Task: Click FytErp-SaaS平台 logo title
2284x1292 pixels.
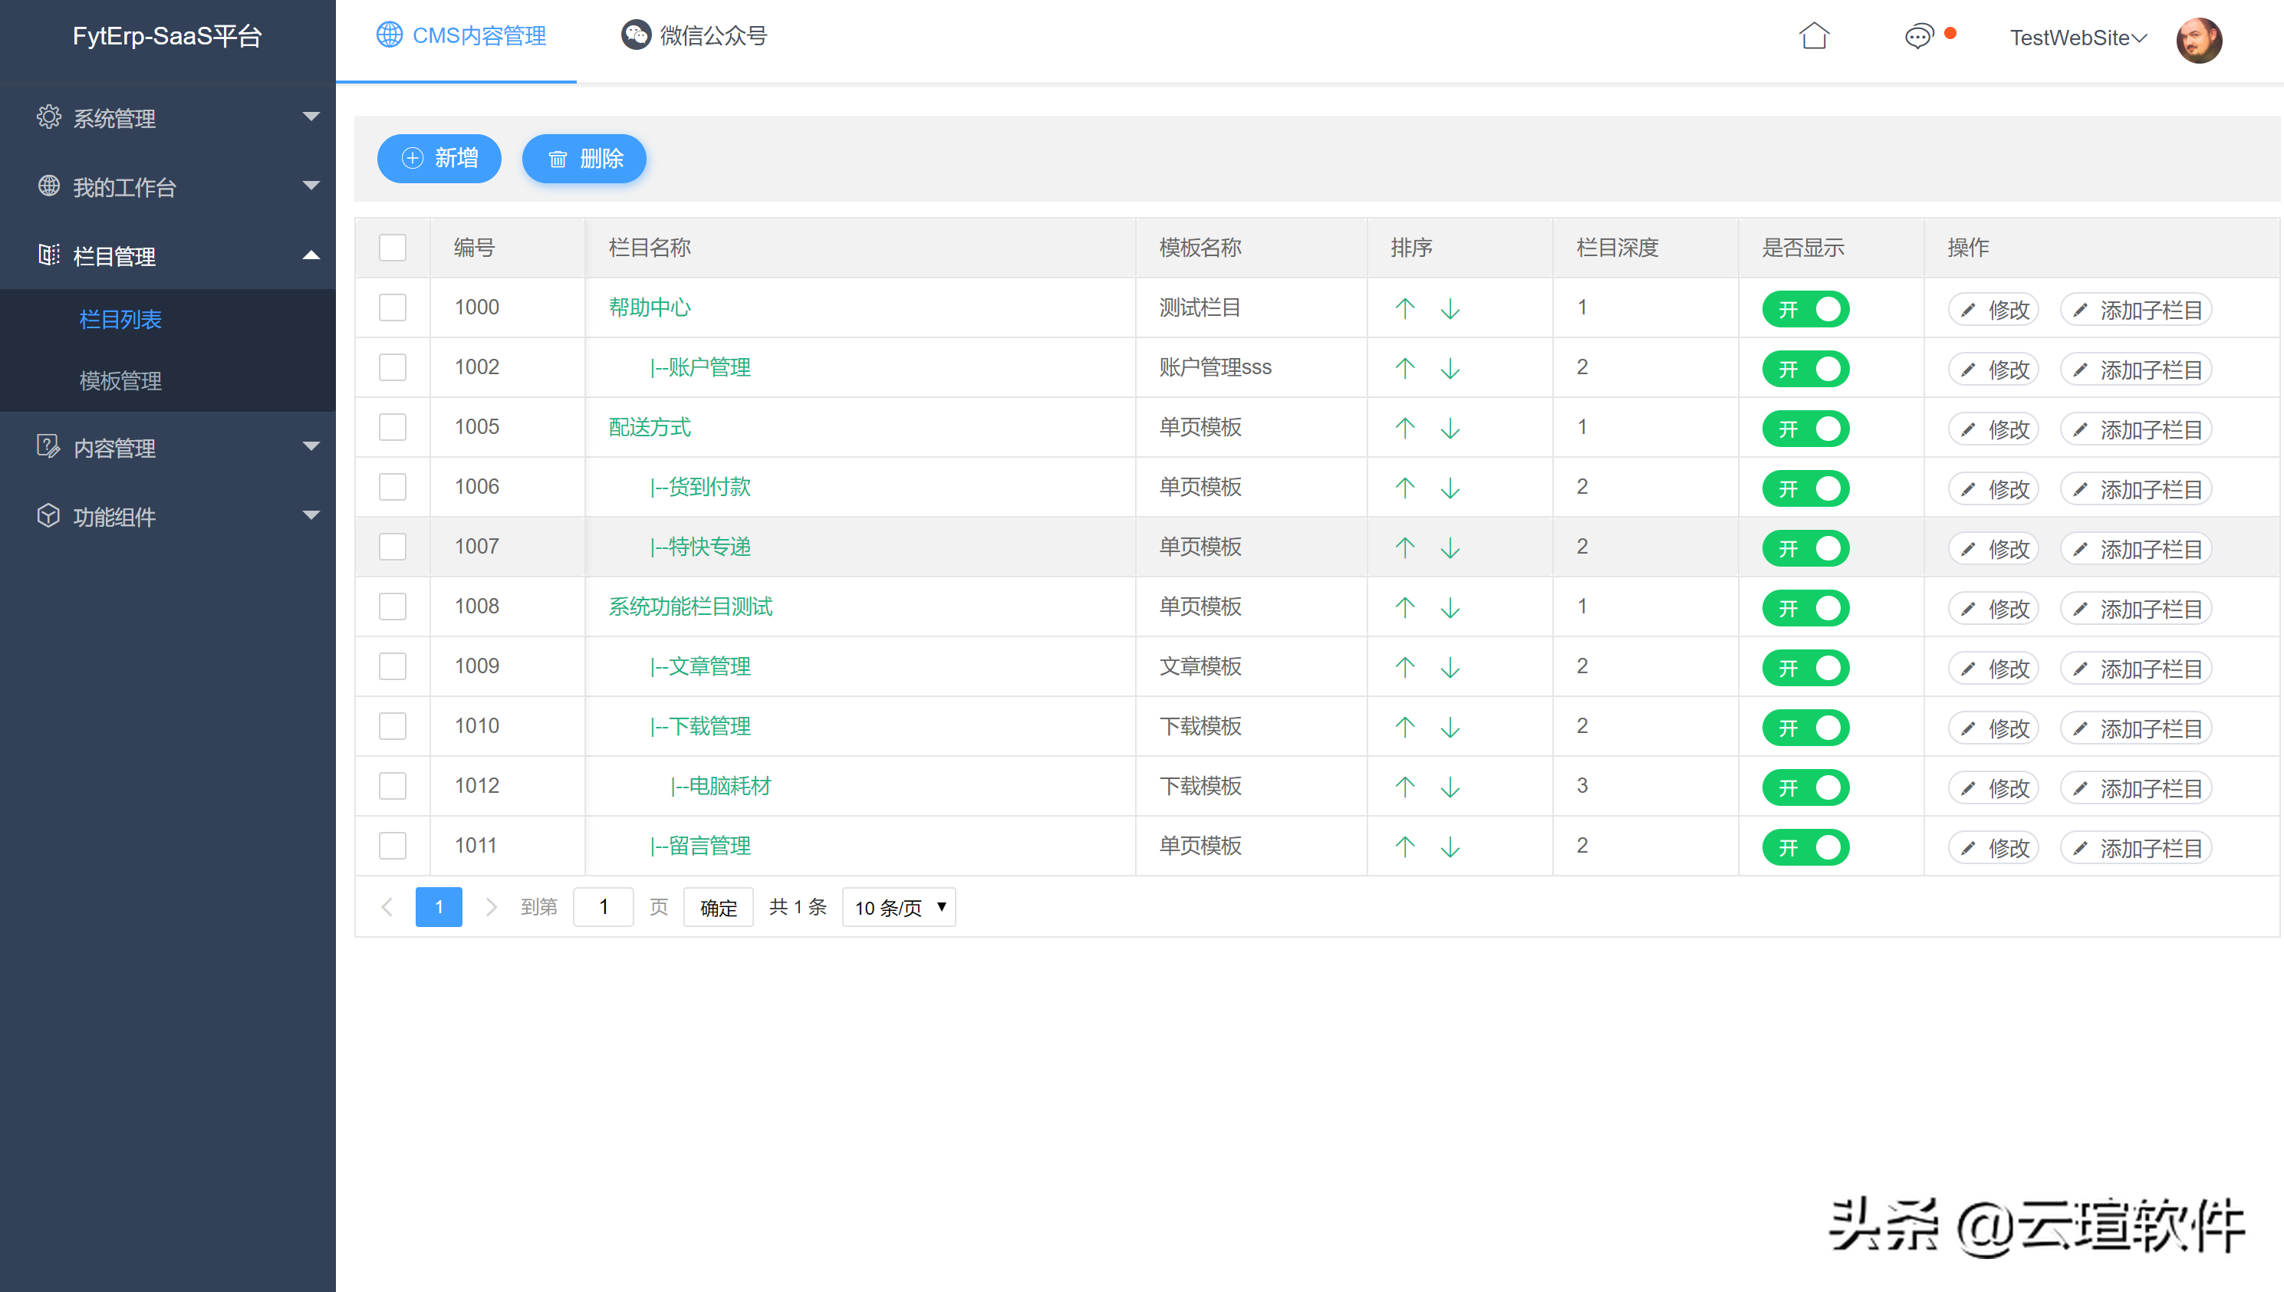Action: pos(167,36)
